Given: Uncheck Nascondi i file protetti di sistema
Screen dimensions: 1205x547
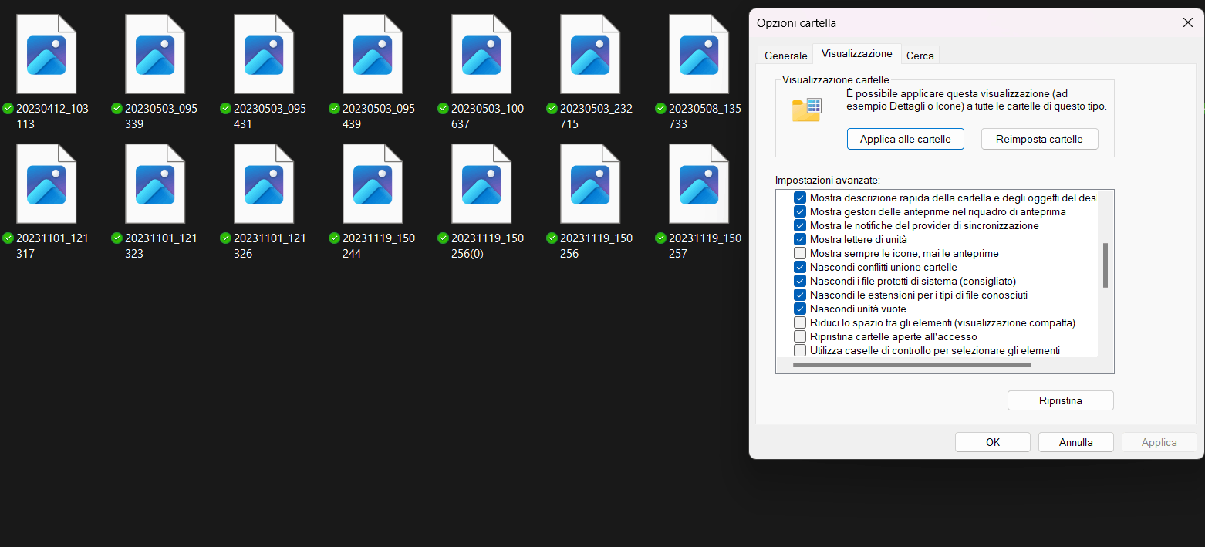Looking at the screenshot, I should click(800, 281).
